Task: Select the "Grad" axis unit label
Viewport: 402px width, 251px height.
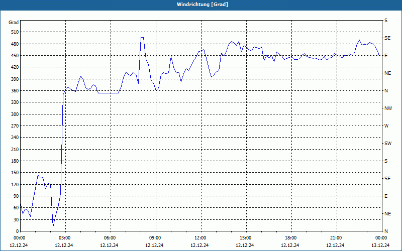Action: coord(14,23)
